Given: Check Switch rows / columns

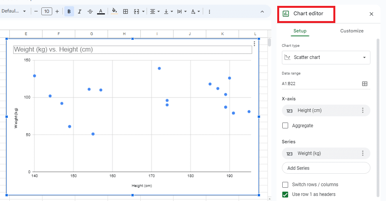Looking at the screenshot, I should (x=285, y=185).
